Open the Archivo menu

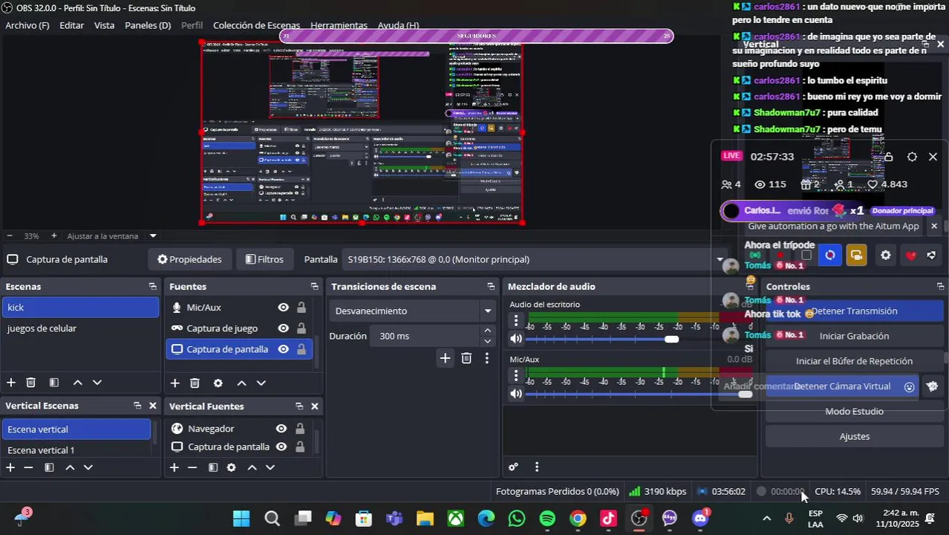click(27, 25)
